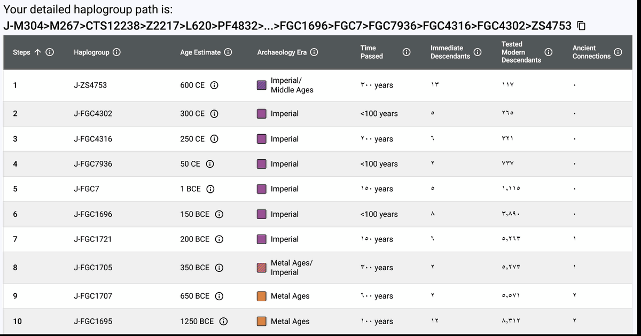Select the J-FGC7 haplogroup cell
This screenshot has height=336, width=641.
87,189
